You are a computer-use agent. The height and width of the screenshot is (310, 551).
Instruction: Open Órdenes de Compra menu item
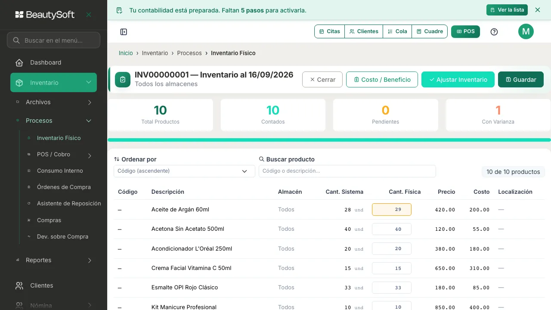tap(64, 187)
